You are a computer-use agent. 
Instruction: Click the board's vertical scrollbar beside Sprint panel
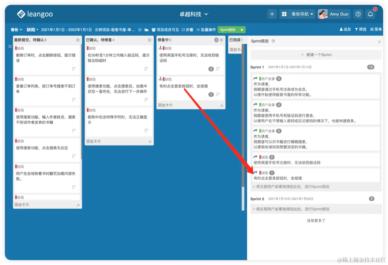(243, 116)
